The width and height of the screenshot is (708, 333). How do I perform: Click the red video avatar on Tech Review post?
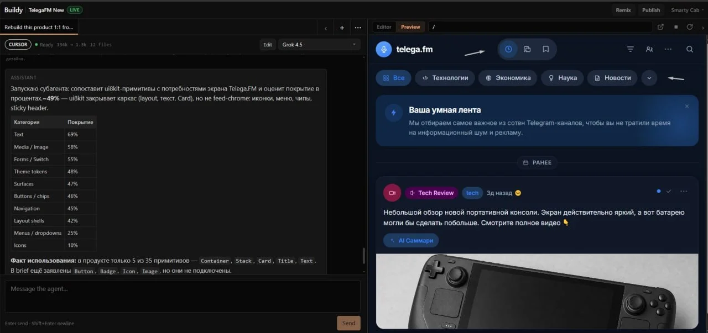tap(392, 193)
